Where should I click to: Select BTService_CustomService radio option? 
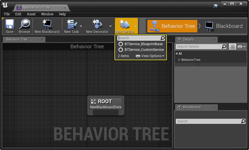coord(121,50)
